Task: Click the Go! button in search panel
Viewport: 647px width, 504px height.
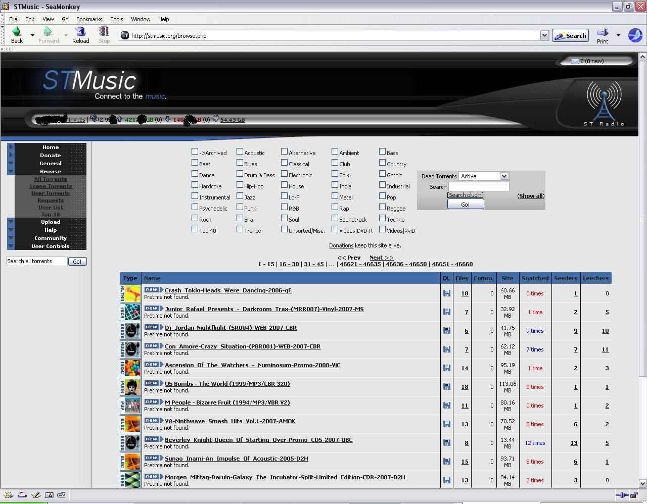Action: tap(466, 205)
